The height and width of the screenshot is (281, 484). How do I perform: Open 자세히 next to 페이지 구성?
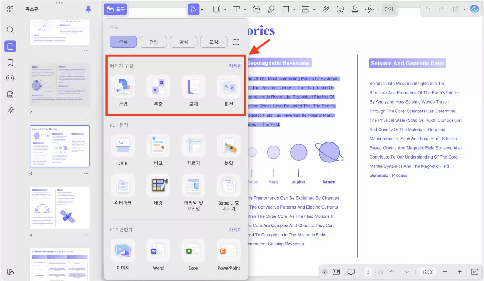coord(235,66)
